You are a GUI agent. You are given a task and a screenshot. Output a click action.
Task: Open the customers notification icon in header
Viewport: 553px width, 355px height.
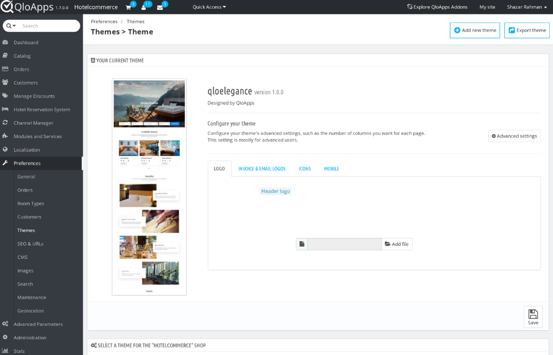click(x=144, y=8)
